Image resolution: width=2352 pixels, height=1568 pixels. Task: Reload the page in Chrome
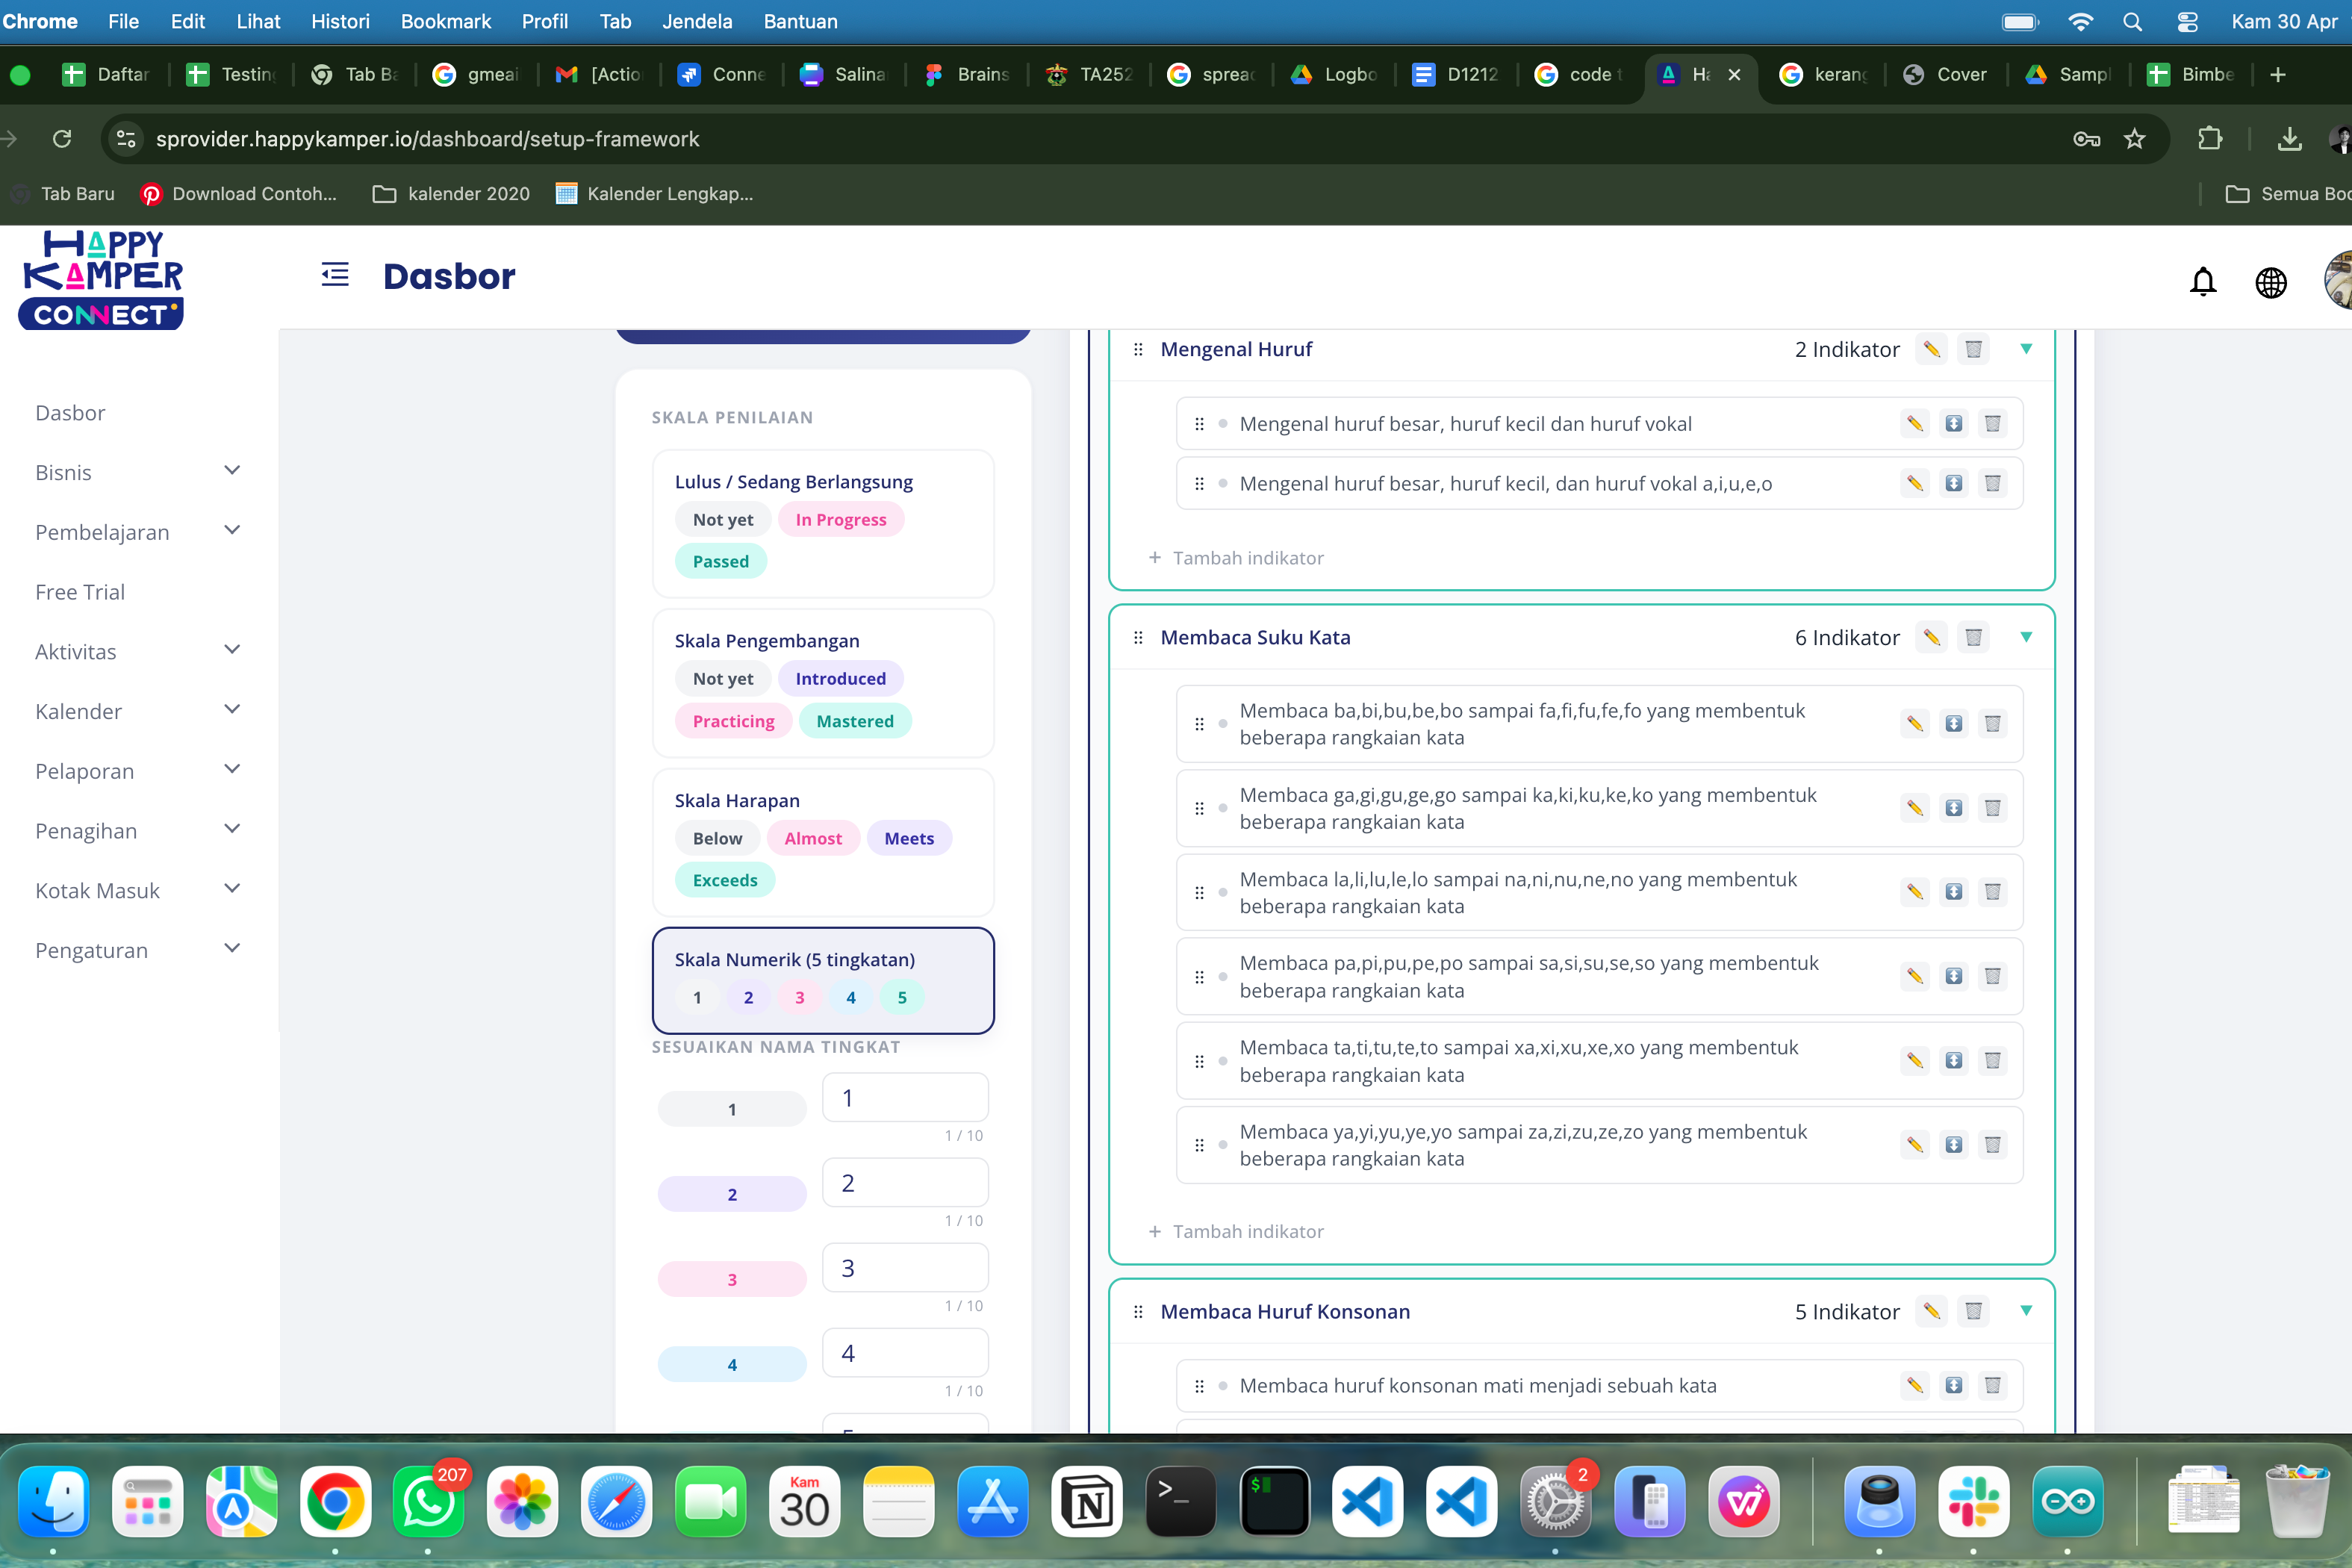click(x=62, y=139)
